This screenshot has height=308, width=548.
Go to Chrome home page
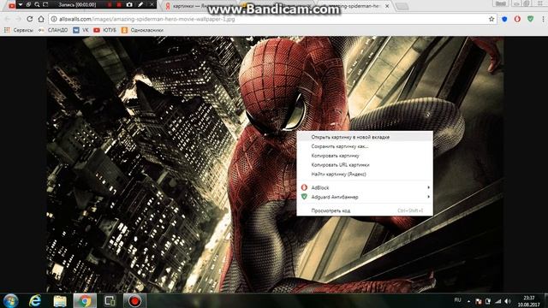click(41, 19)
